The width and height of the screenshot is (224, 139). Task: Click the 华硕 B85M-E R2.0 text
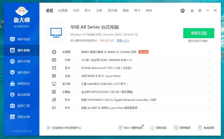(101, 76)
